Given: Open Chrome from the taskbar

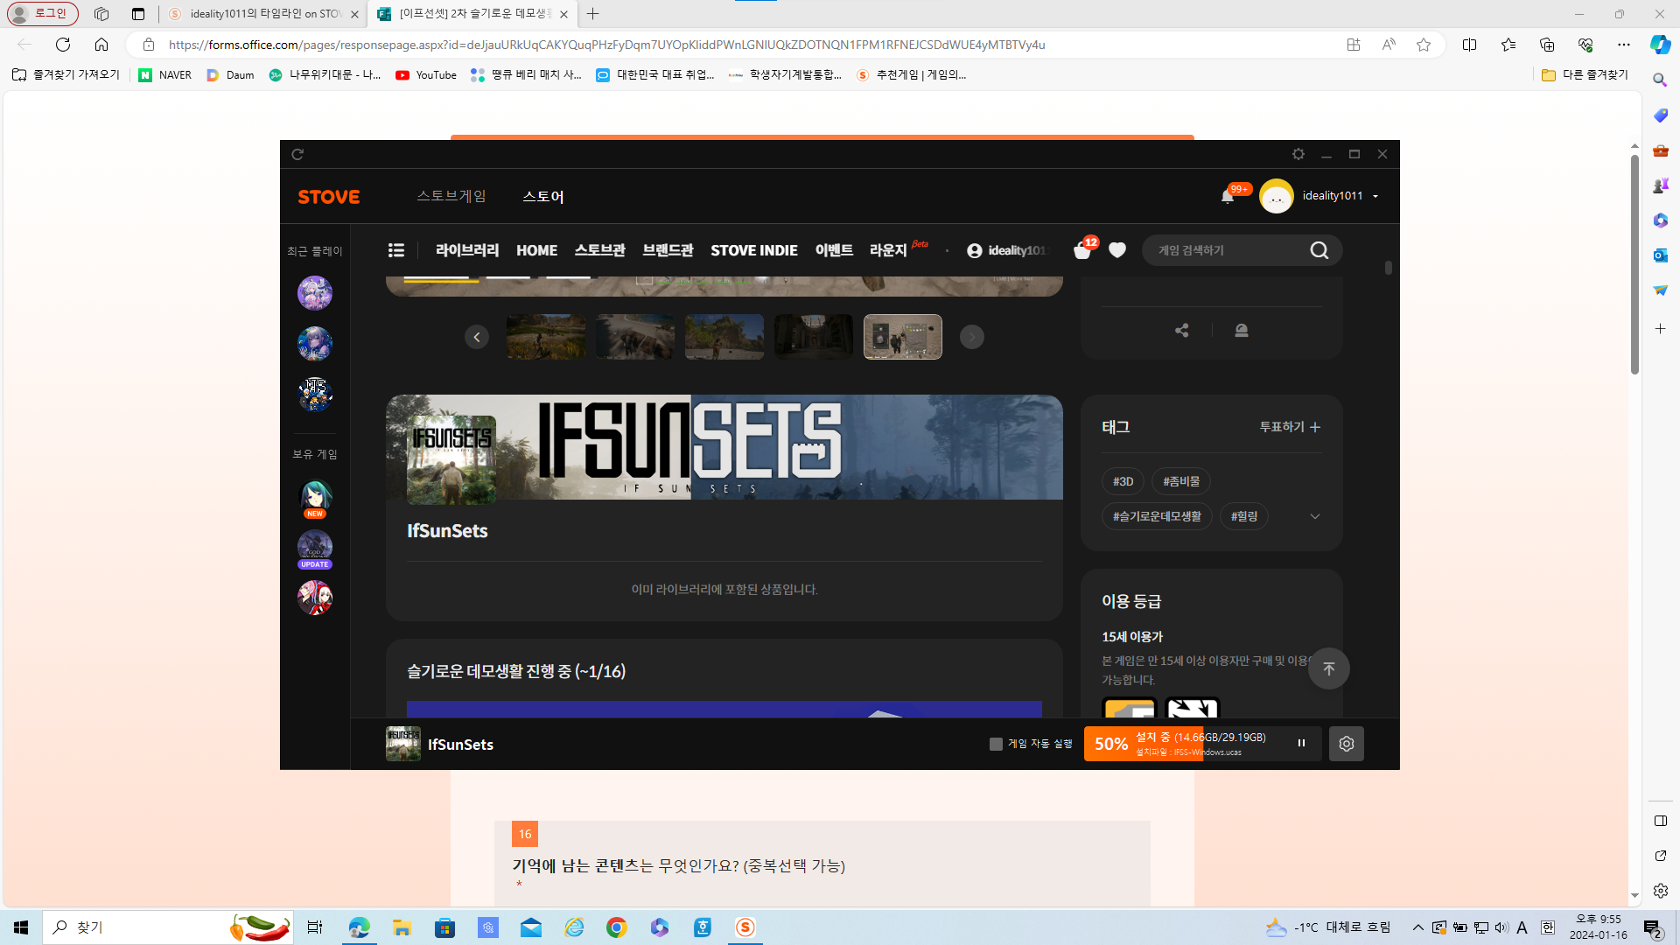Looking at the screenshot, I should click(x=617, y=927).
